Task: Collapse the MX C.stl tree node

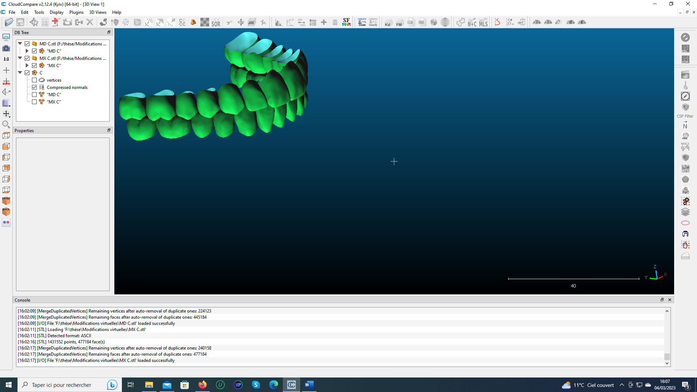Action: point(20,58)
